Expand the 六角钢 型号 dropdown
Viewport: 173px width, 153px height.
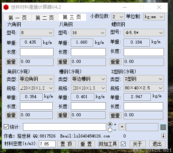pos(37,33)
